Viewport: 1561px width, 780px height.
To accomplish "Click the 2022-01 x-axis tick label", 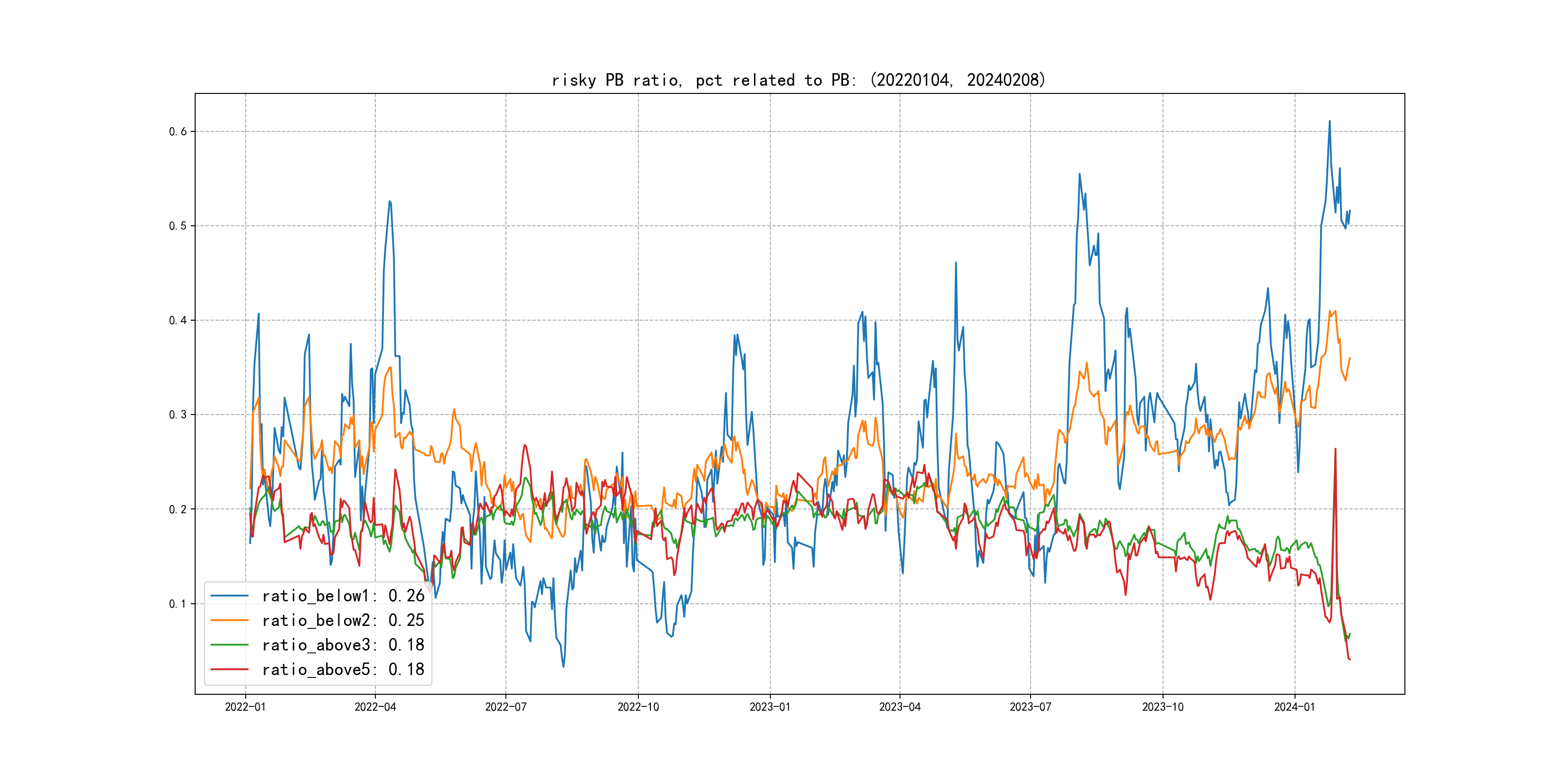I will pyautogui.click(x=245, y=707).
